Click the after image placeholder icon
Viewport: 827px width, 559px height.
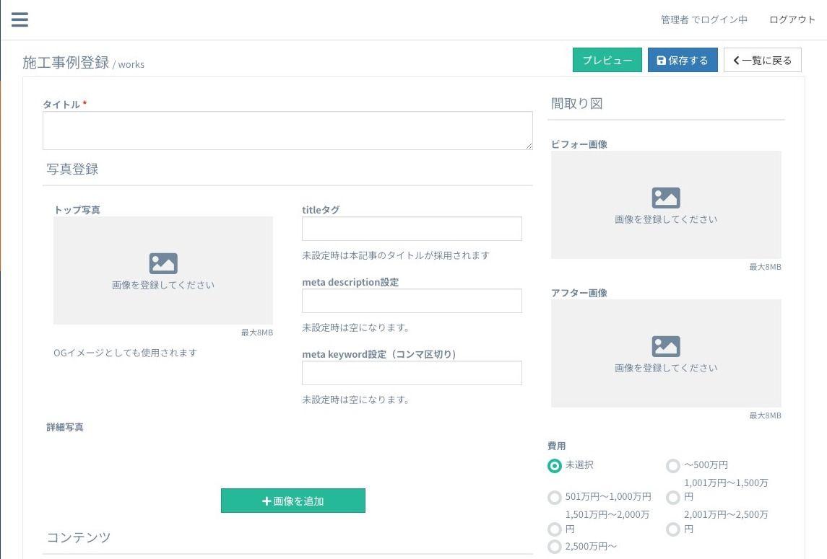[x=665, y=346]
